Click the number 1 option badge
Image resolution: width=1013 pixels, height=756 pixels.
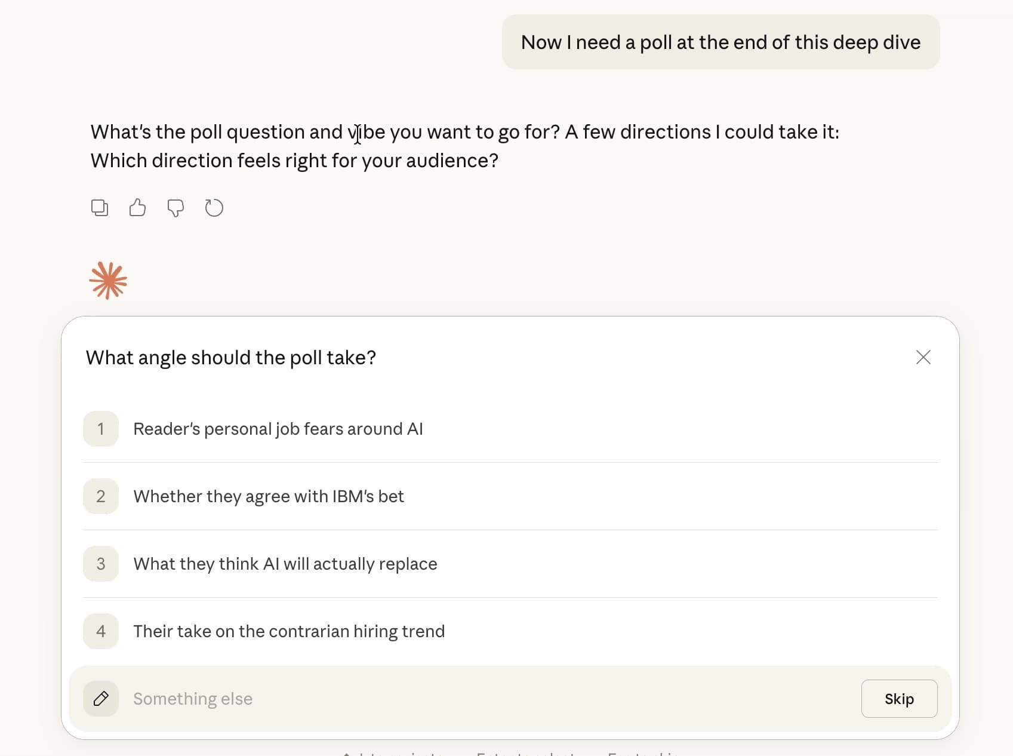(101, 429)
